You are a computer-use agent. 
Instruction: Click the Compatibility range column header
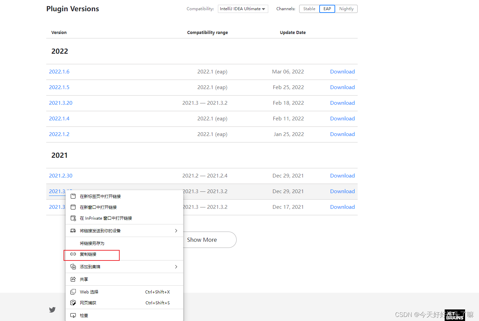click(x=207, y=32)
